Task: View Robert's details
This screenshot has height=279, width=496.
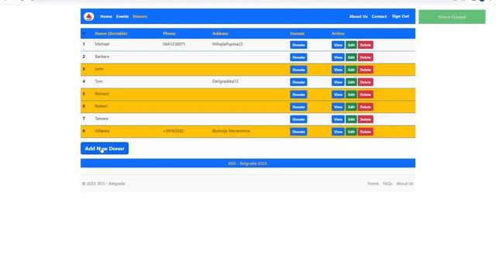Action: (x=338, y=107)
